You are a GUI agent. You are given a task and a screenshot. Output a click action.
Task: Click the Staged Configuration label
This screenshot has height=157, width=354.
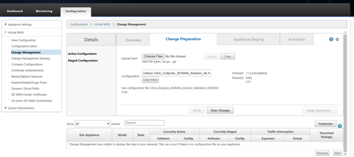point(83,61)
